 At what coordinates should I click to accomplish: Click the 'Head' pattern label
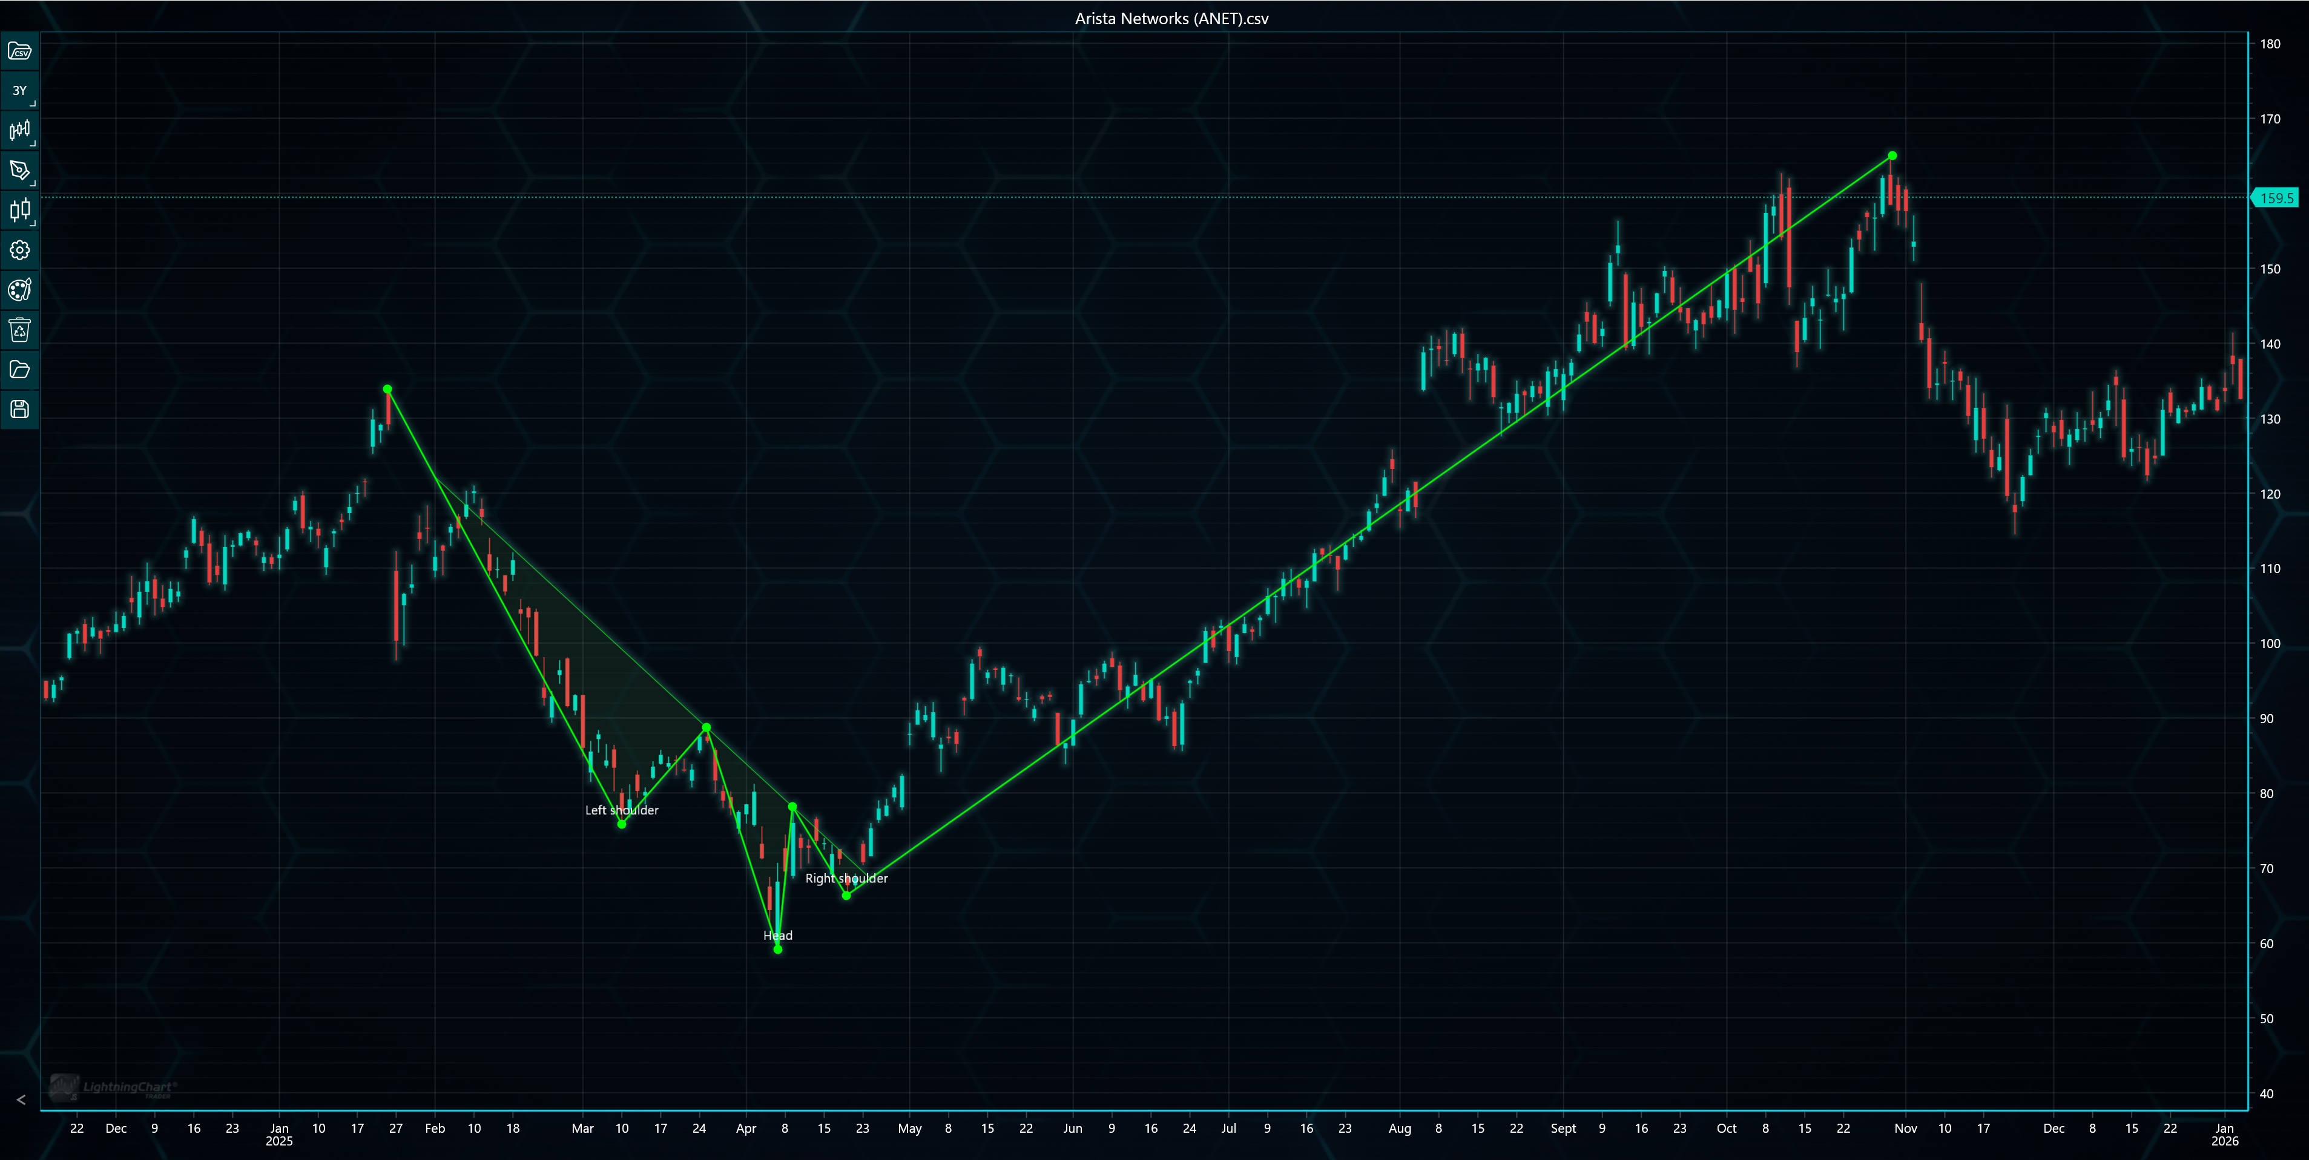coord(778,935)
